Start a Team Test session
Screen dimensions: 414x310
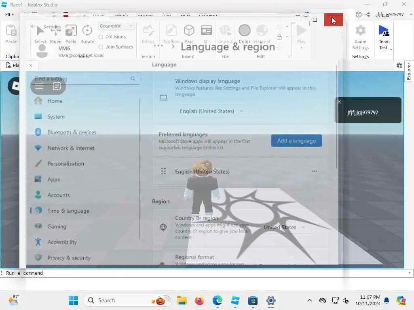click(x=384, y=38)
